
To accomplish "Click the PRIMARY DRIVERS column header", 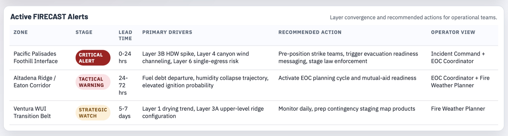I will 167,32.
